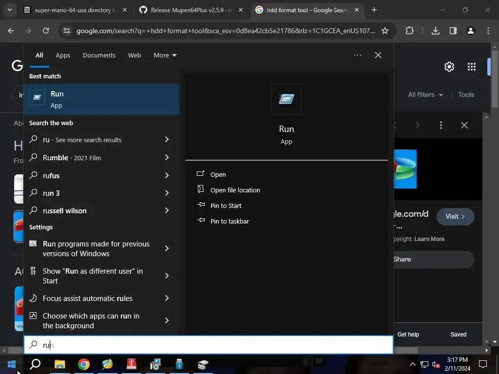Select the run 3 web search suggestion

coord(51,193)
